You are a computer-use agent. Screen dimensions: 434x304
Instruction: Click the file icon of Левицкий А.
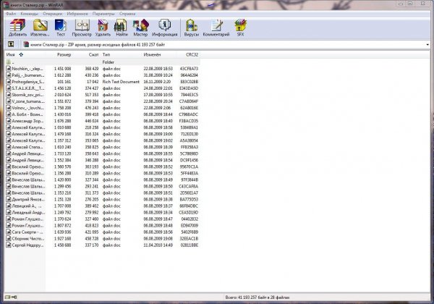(9, 206)
